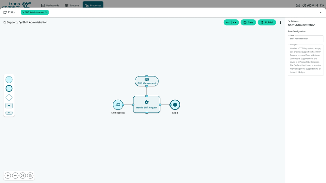326x183 pixels.
Task: Publish the process
Action: click(x=267, y=22)
